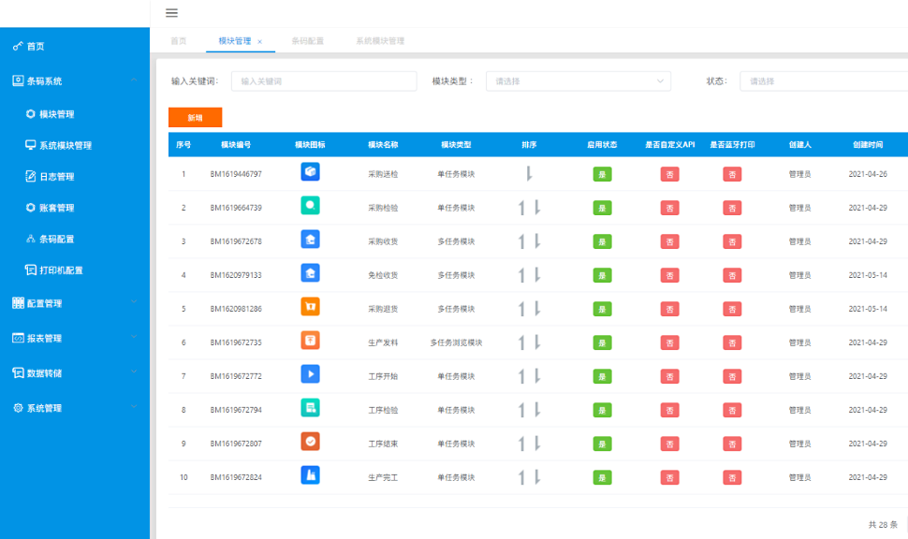Toggle 自定义API badge for 工序检验
This screenshot has height=539, width=908.
[x=669, y=410]
